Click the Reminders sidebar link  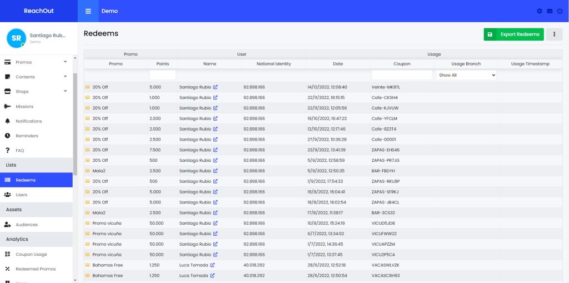[x=27, y=136]
